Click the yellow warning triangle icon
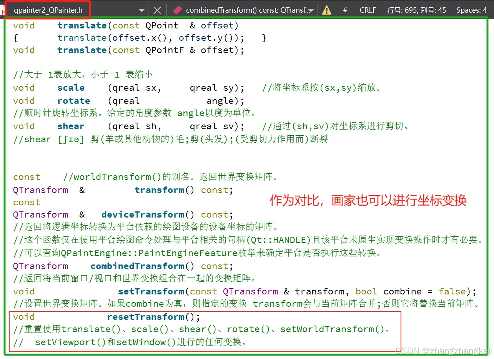Viewport: 494px width, 359px height. click(x=327, y=10)
